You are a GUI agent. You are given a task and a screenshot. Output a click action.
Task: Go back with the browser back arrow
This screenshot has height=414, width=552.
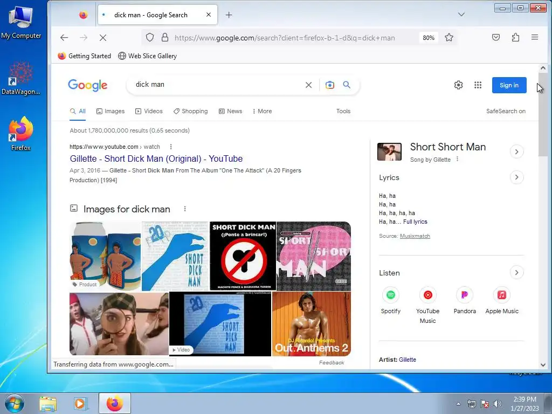coord(64,38)
